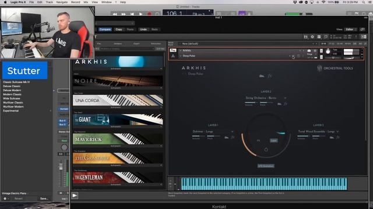Click the play button below Kontakt library browser
This screenshot has width=373, height=209.
(75, 196)
